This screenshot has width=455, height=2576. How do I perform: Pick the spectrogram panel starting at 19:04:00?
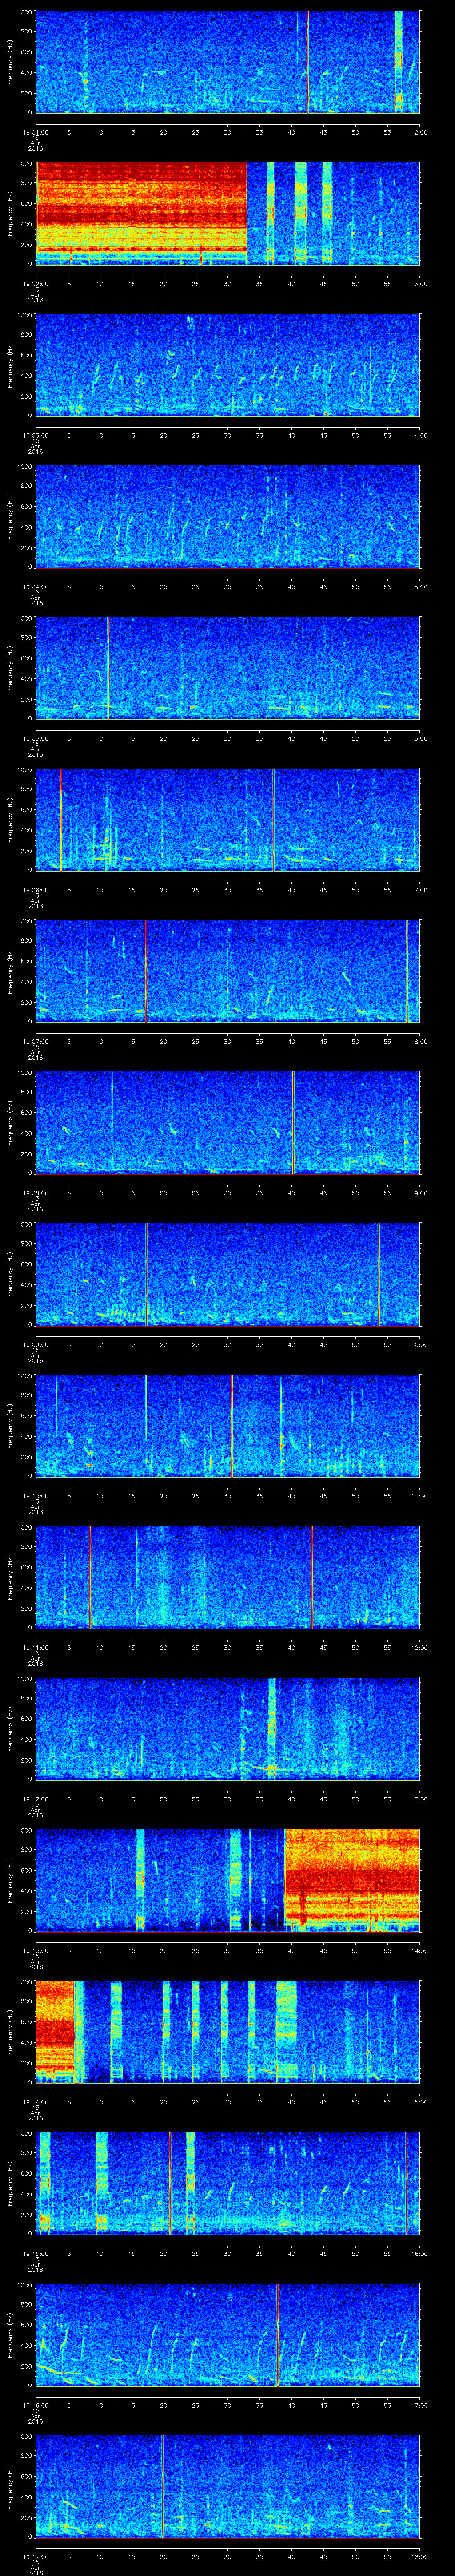[x=228, y=516]
